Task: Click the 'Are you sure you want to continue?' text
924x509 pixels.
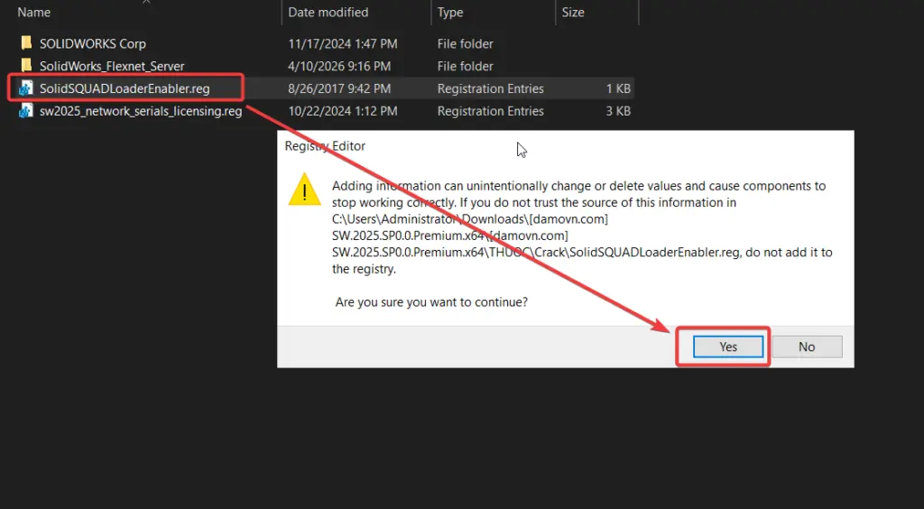Action: pos(431,302)
